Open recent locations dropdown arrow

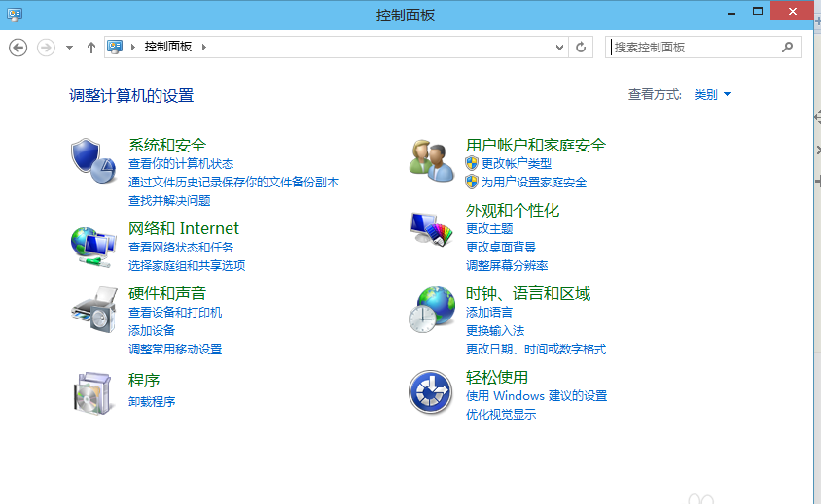click(69, 48)
